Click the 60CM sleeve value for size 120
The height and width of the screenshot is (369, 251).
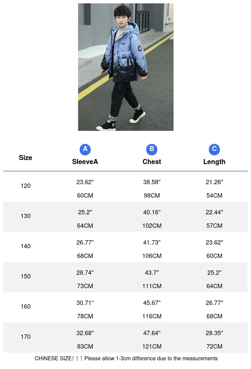tap(85, 196)
